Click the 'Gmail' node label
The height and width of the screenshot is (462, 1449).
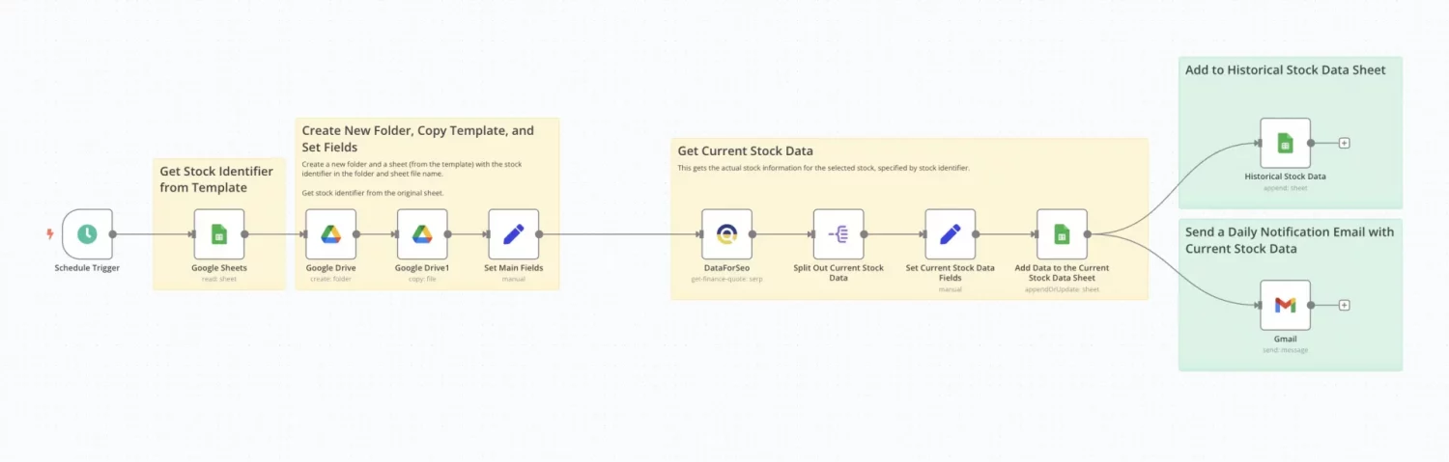tap(1285, 340)
